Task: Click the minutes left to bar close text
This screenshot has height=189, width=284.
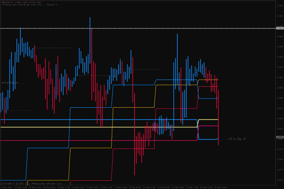Action: tap(30, 5)
